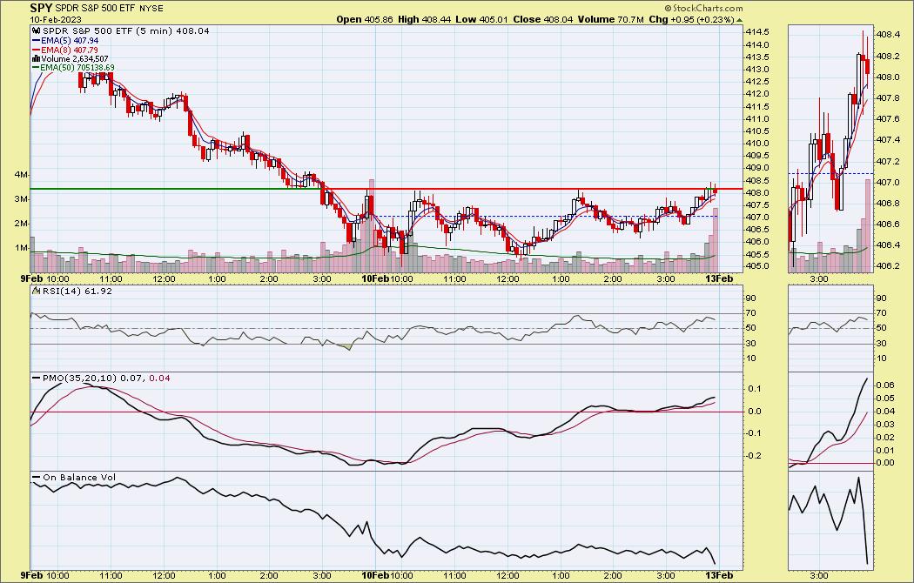Click the 4M volume axis label

[x=21, y=175]
